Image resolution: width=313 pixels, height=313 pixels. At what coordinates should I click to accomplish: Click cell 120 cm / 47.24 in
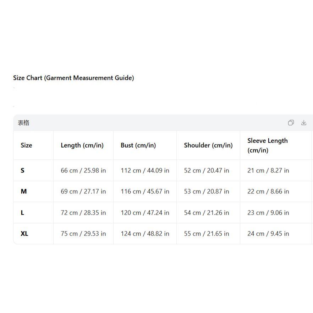tap(145, 213)
